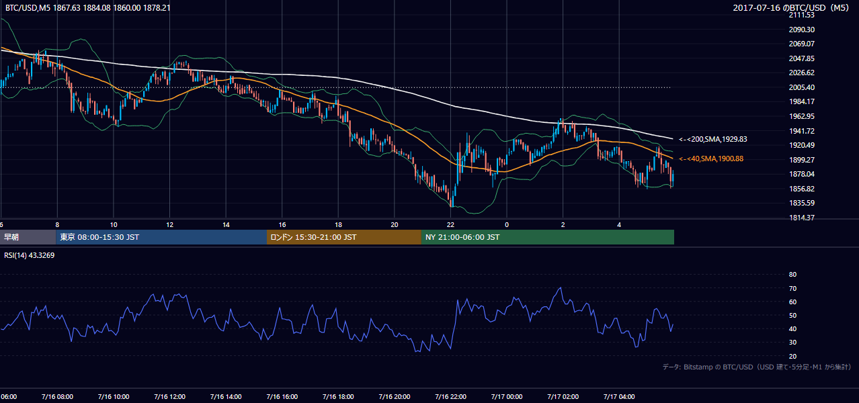Screen dimensions: 859x403
Task: Click hour marker 0 under price chart
Action: 507,224
